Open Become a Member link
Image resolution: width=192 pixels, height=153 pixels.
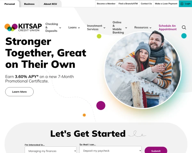tap(106, 4)
